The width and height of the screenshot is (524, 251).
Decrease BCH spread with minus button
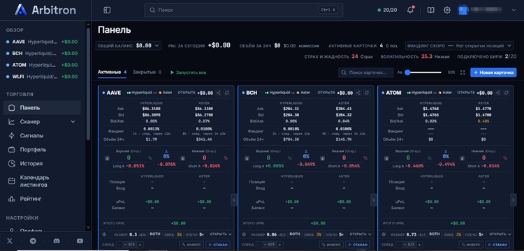point(259,245)
